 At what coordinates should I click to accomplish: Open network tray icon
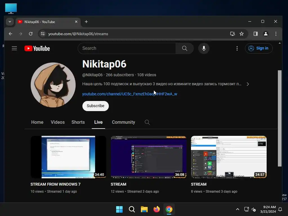tap(246, 209)
